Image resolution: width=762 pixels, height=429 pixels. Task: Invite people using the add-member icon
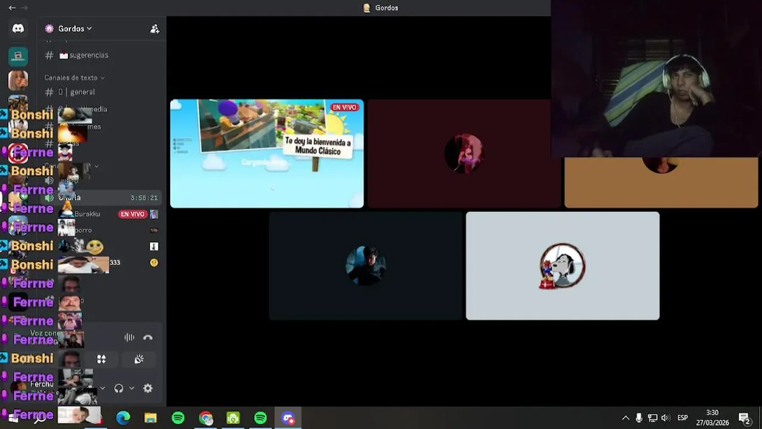pyautogui.click(x=155, y=29)
